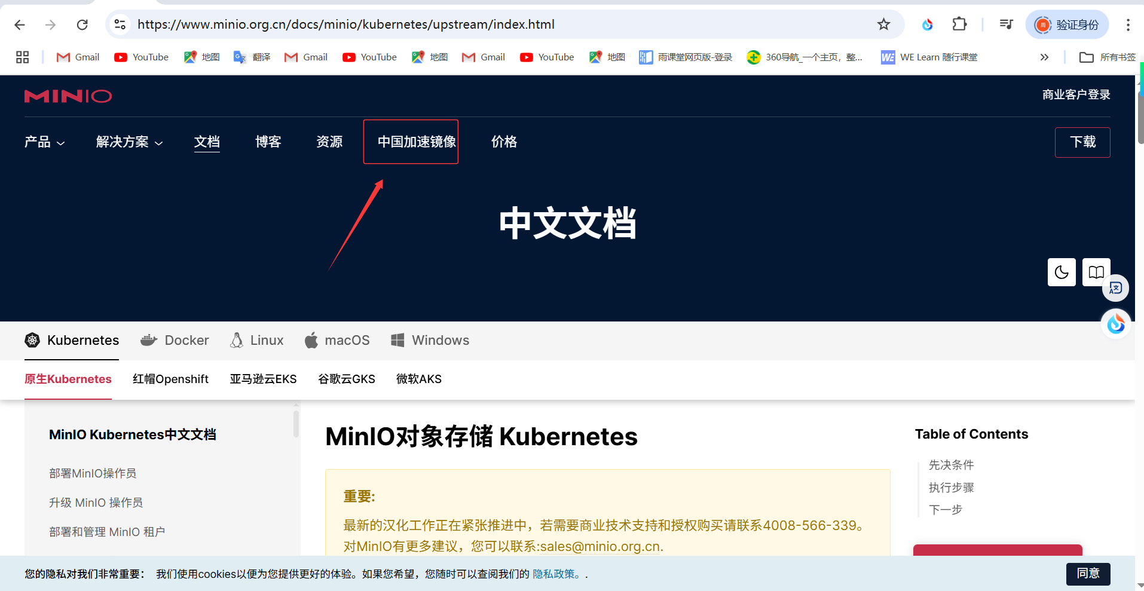The width and height of the screenshot is (1144, 591).
Task: Select the 谷歌云GKS sub-tab
Action: point(347,379)
